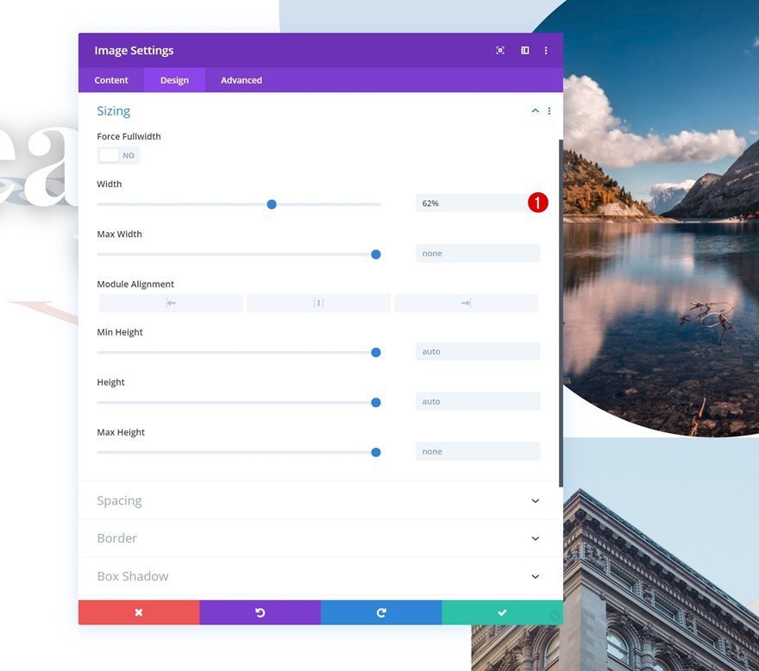This screenshot has width=759, height=671.
Task: Expand the Spacing section
Action: (535, 501)
